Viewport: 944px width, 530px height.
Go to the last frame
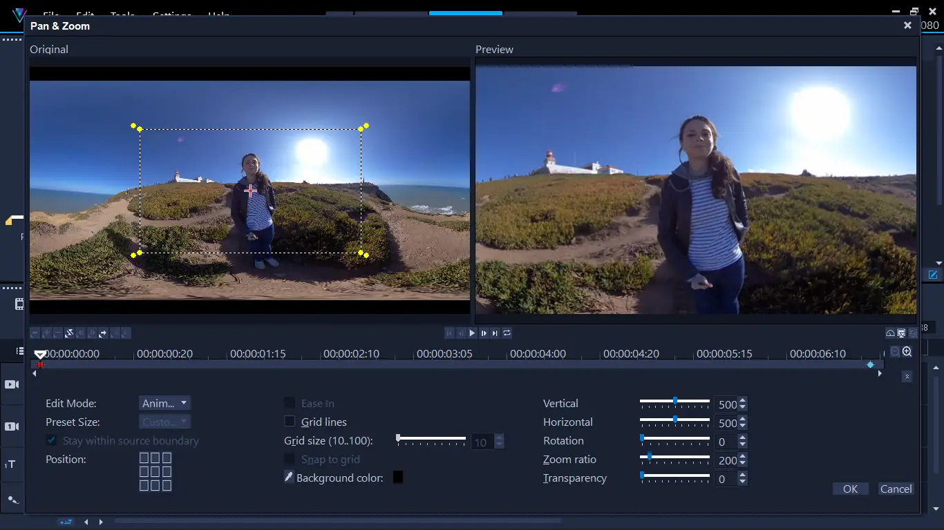(x=494, y=333)
